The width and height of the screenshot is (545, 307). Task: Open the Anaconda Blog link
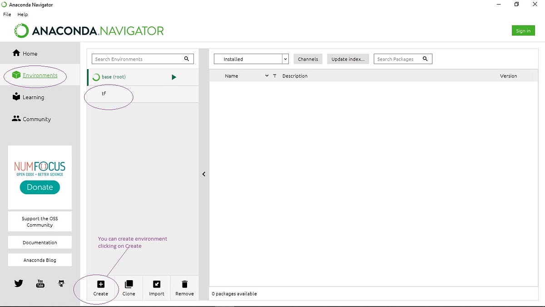[40, 260]
